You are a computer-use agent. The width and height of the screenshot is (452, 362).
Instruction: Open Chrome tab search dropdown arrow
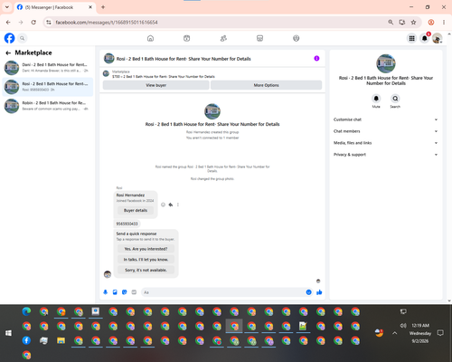coord(7,7)
